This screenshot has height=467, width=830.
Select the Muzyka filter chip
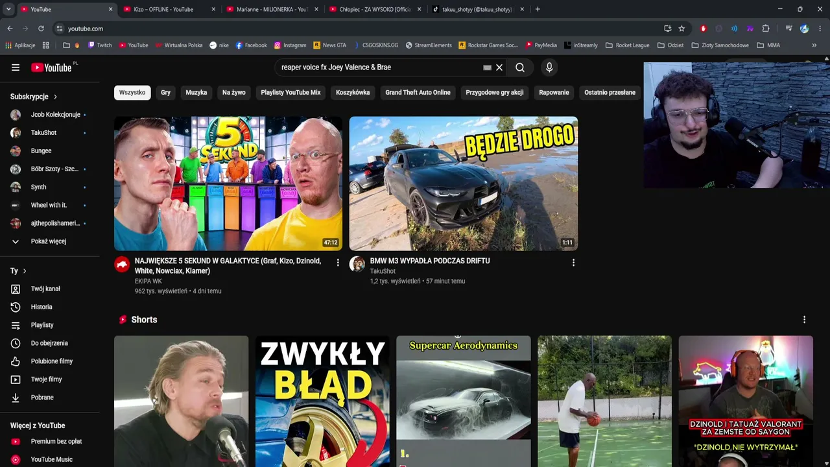196,93
